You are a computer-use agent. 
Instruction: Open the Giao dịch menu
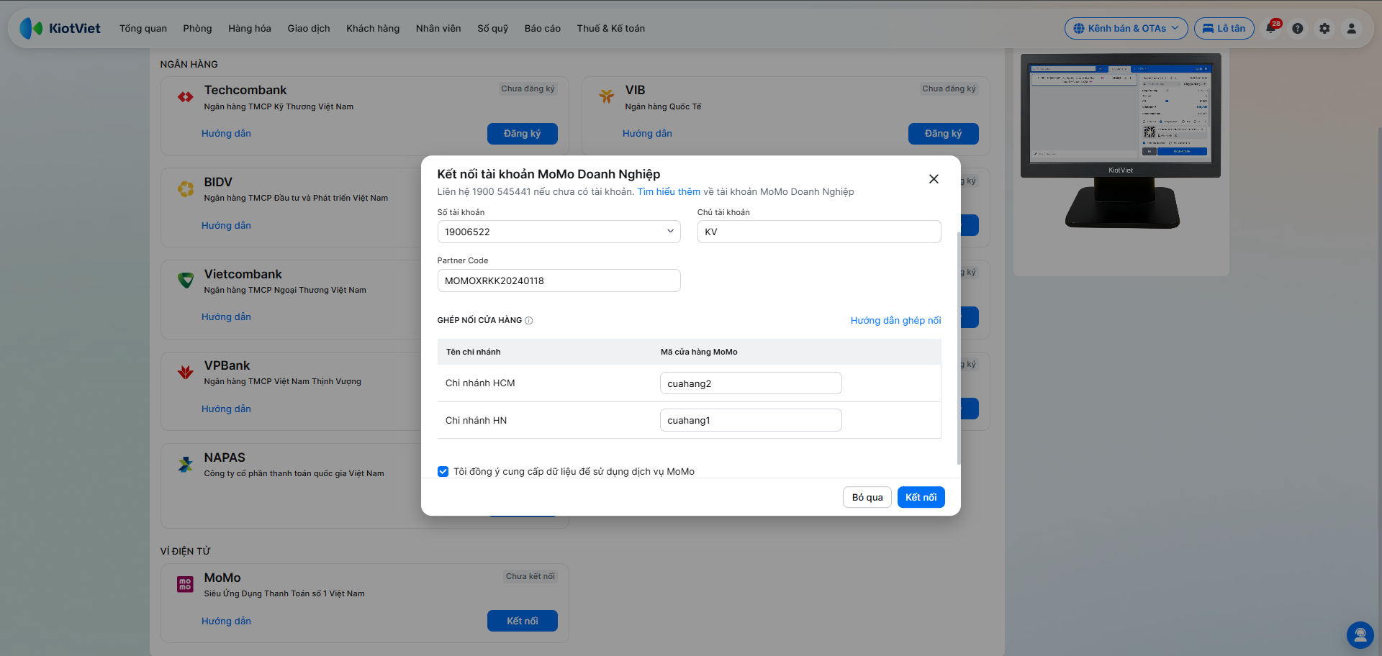click(309, 28)
